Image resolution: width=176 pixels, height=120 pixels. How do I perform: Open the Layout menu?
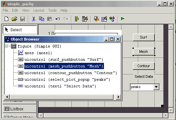[39, 10]
